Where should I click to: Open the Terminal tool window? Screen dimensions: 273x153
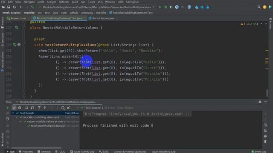point(44,151)
